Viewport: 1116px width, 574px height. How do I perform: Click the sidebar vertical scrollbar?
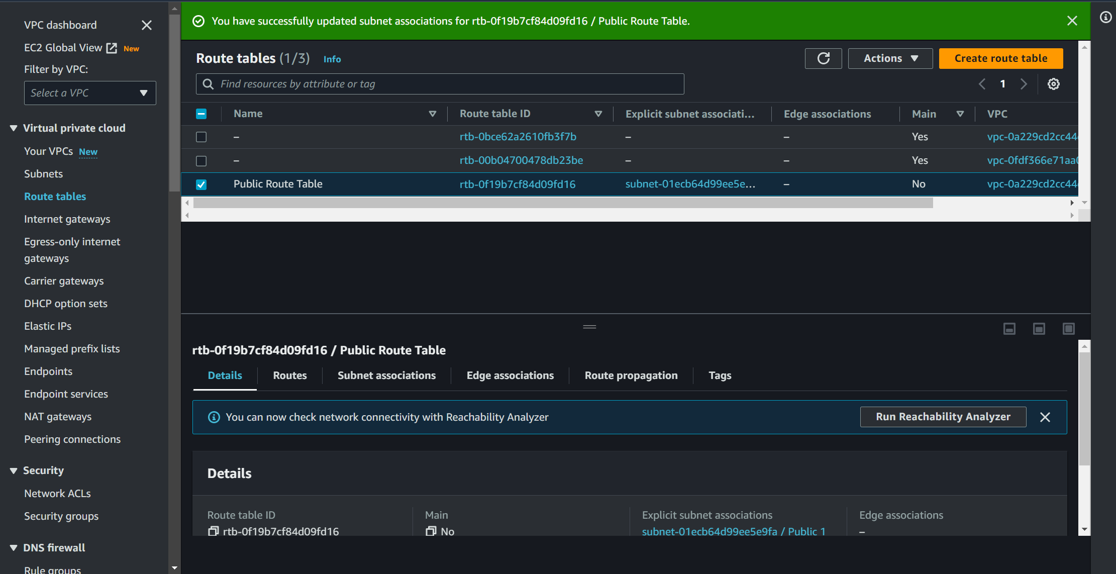pyautogui.click(x=174, y=103)
